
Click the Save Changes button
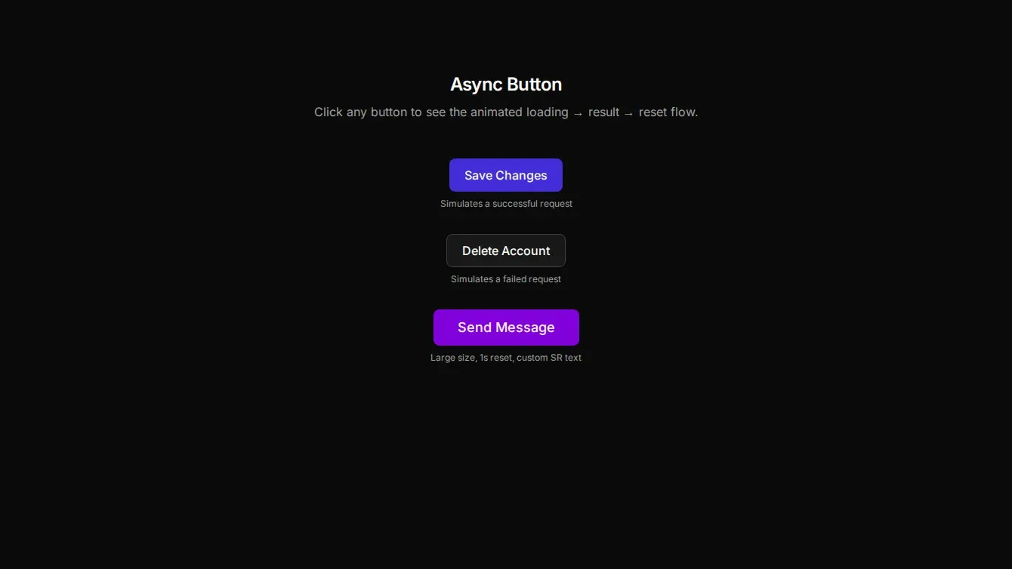click(x=506, y=175)
